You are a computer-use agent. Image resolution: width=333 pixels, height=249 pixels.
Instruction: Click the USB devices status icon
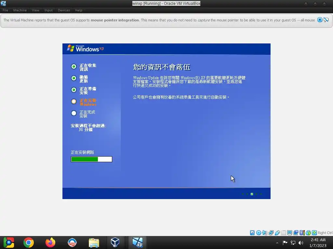pos(277,233)
